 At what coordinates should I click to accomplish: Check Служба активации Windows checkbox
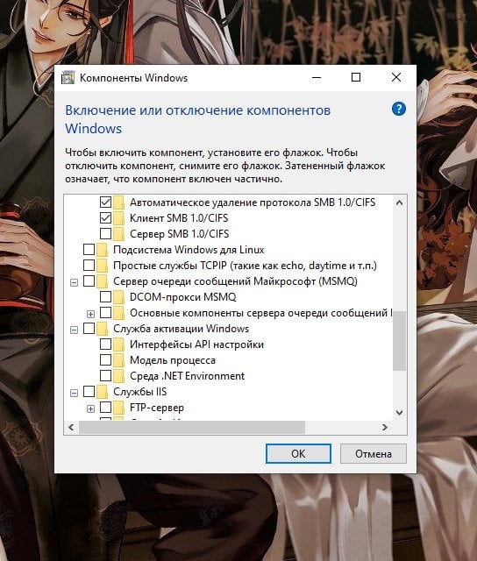coord(89,328)
